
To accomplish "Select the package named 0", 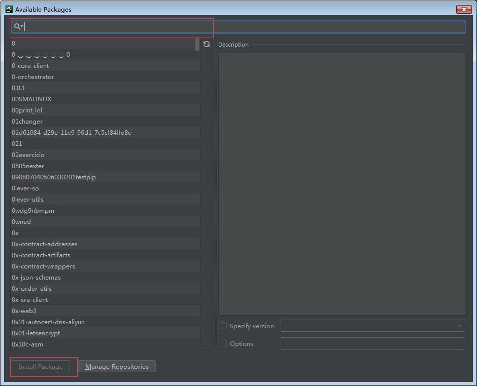I will [105, 44].
